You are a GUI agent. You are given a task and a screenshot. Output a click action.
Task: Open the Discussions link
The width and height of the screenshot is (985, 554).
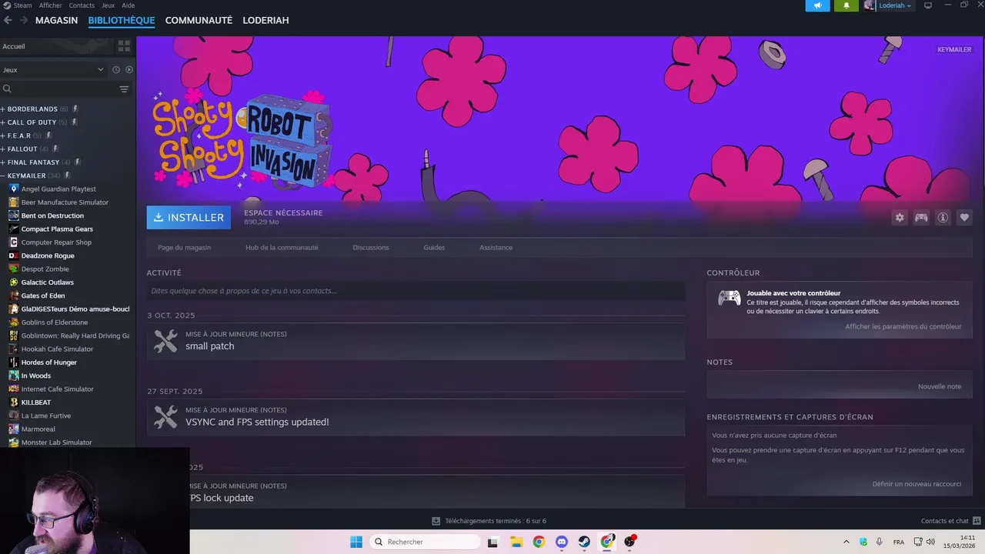pos(371,248)
